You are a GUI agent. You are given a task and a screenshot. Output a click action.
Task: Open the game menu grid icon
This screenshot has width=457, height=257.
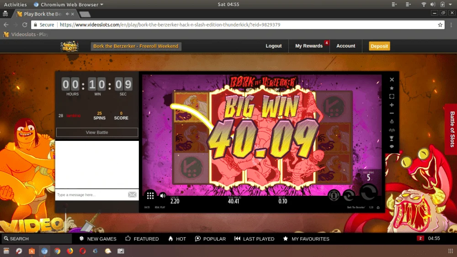[x=150, y=195]
